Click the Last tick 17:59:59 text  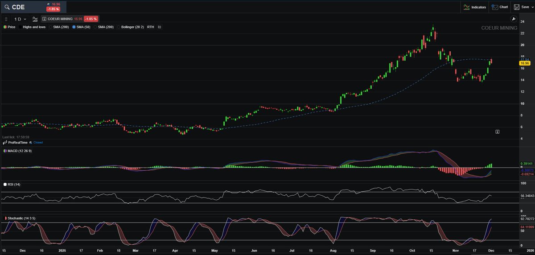(16, 137)
